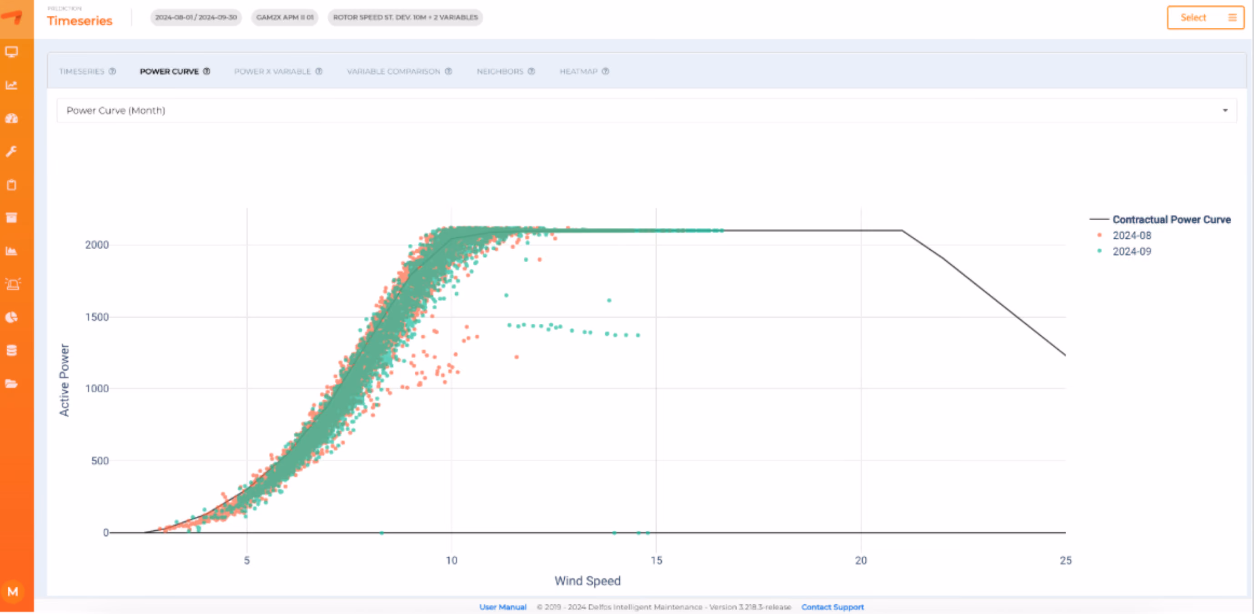The height and width of the screenshot is (614, 1254).
Task: Click the 2000 tick on Active Power axis
Action: coord(97,245)
